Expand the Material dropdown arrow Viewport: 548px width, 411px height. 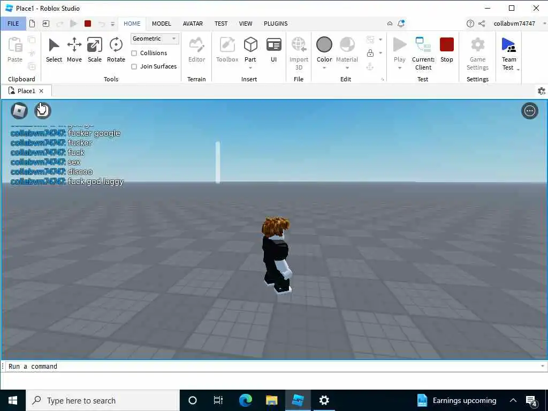pos(347,68)
